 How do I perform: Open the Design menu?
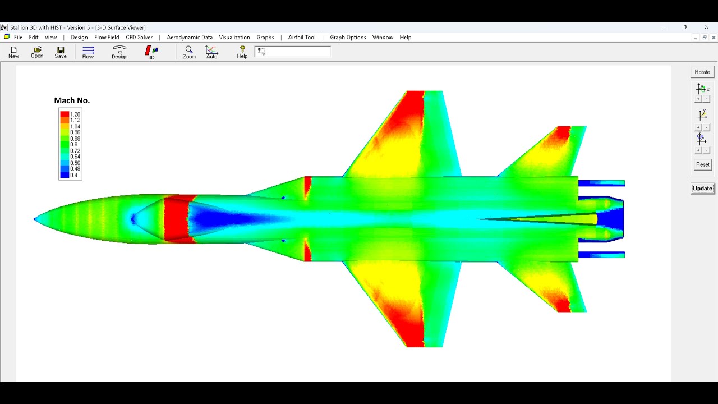[79, 38]
